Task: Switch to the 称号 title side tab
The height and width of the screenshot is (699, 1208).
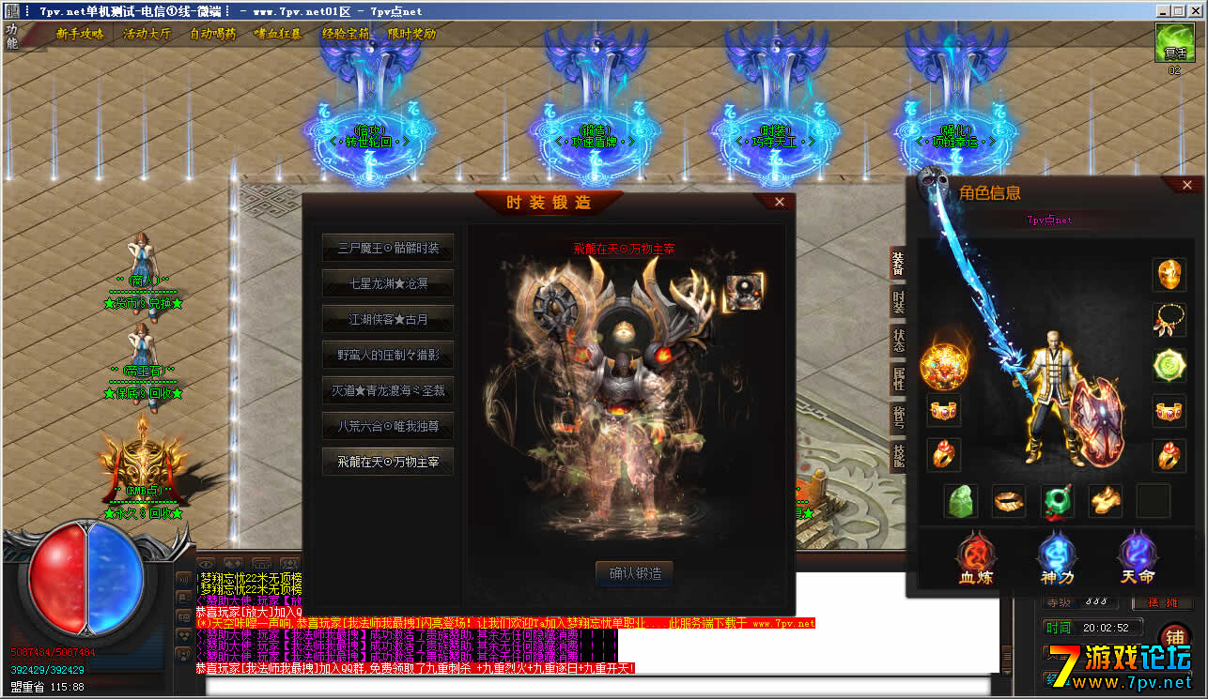Action: point(898,418)
